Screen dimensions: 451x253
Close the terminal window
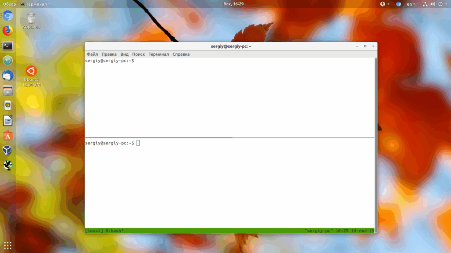[x=373, y=46]
